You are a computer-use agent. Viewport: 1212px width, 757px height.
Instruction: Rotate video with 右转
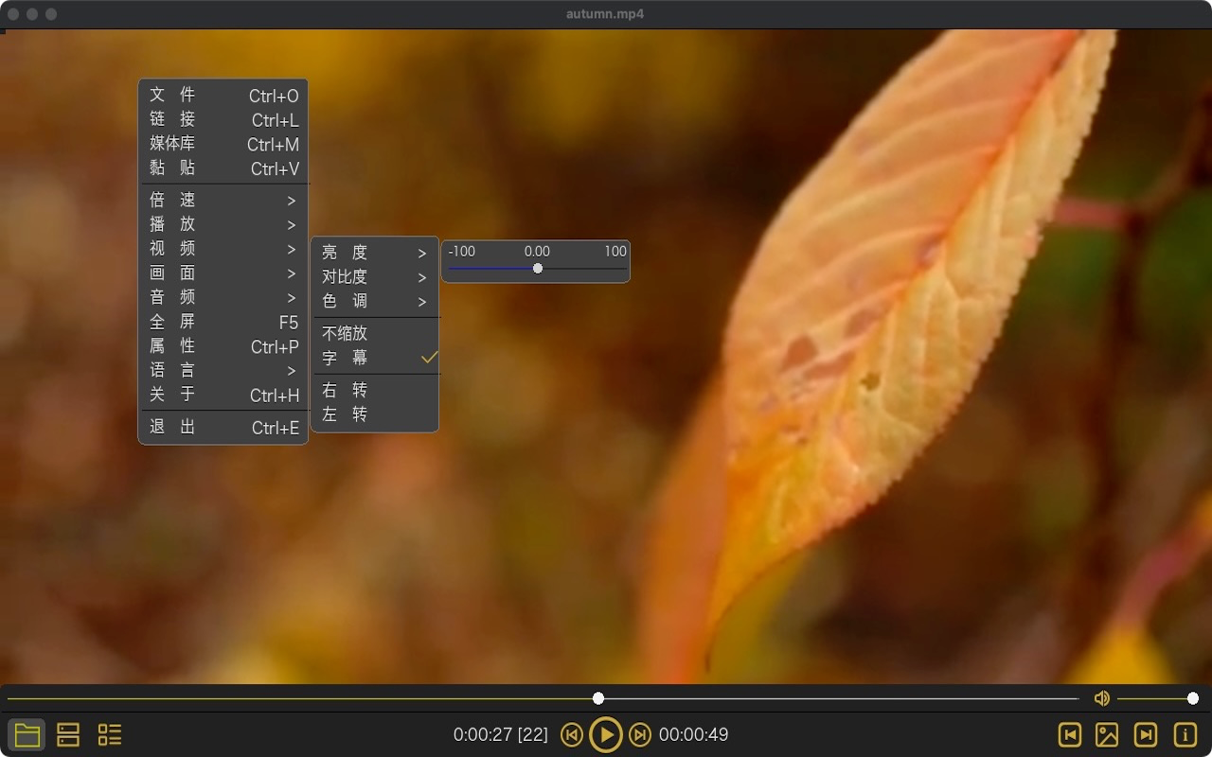(x=375, y=390)
